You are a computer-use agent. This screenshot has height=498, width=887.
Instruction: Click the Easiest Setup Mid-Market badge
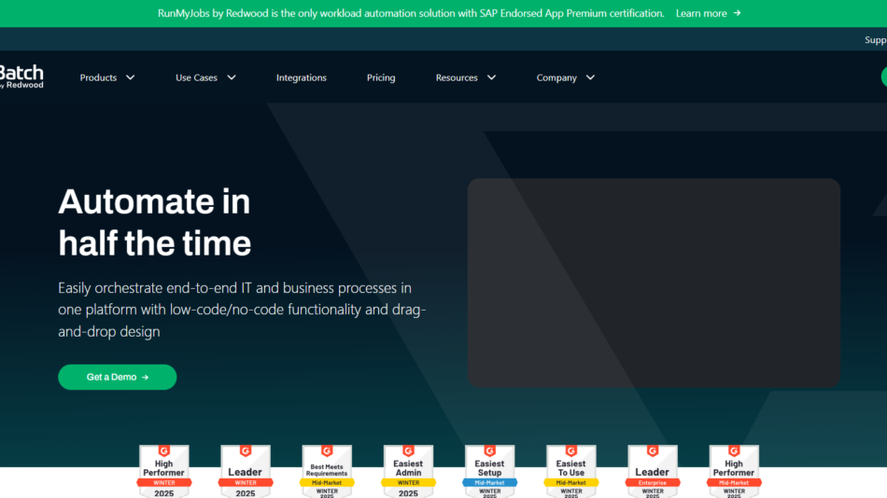(x=489, y=471)
